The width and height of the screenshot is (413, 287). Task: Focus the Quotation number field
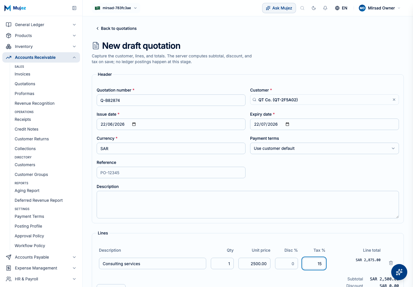[x=171, y=100]
